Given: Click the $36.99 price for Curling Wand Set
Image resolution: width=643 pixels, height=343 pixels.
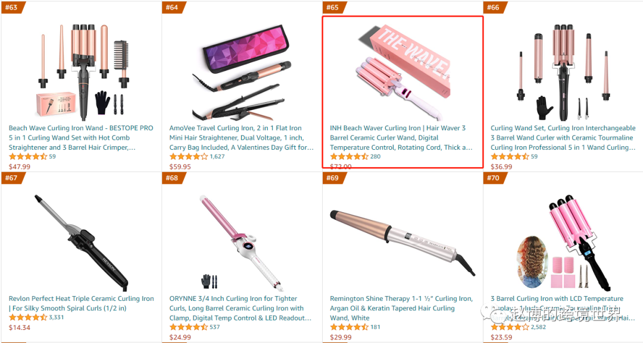Looking at the screenshot, I should point(501,166).
